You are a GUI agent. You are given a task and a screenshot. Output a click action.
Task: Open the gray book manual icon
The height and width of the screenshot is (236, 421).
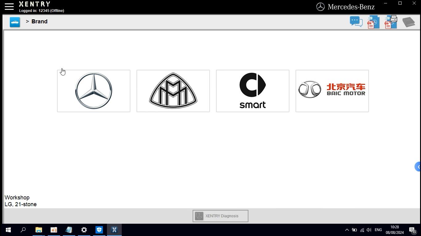click(x=409, y=22)
